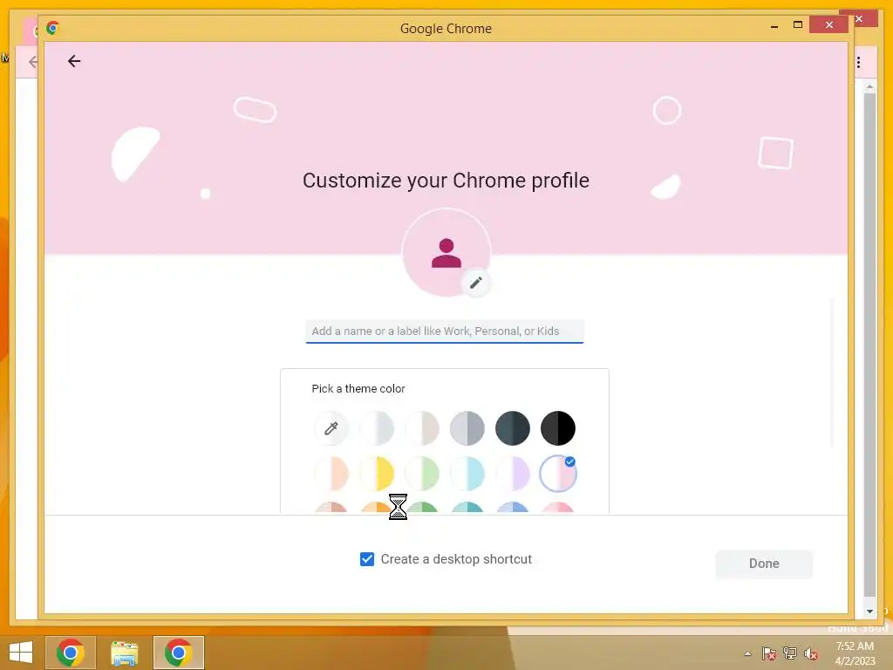Select the yellow theme color swatch
Screen dimensions: 893x670
[377, 474]
